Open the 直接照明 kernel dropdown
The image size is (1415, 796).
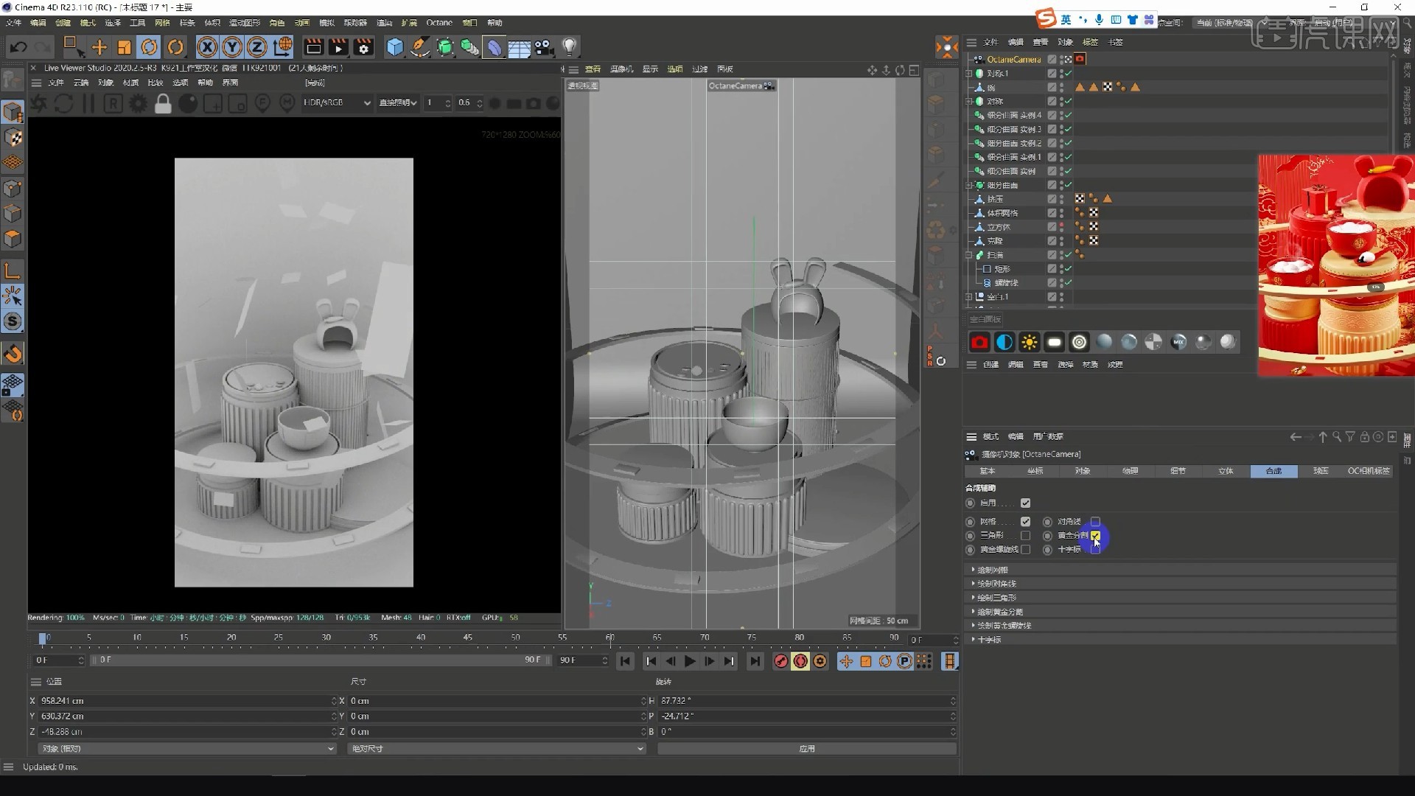(x=398, y=103)
